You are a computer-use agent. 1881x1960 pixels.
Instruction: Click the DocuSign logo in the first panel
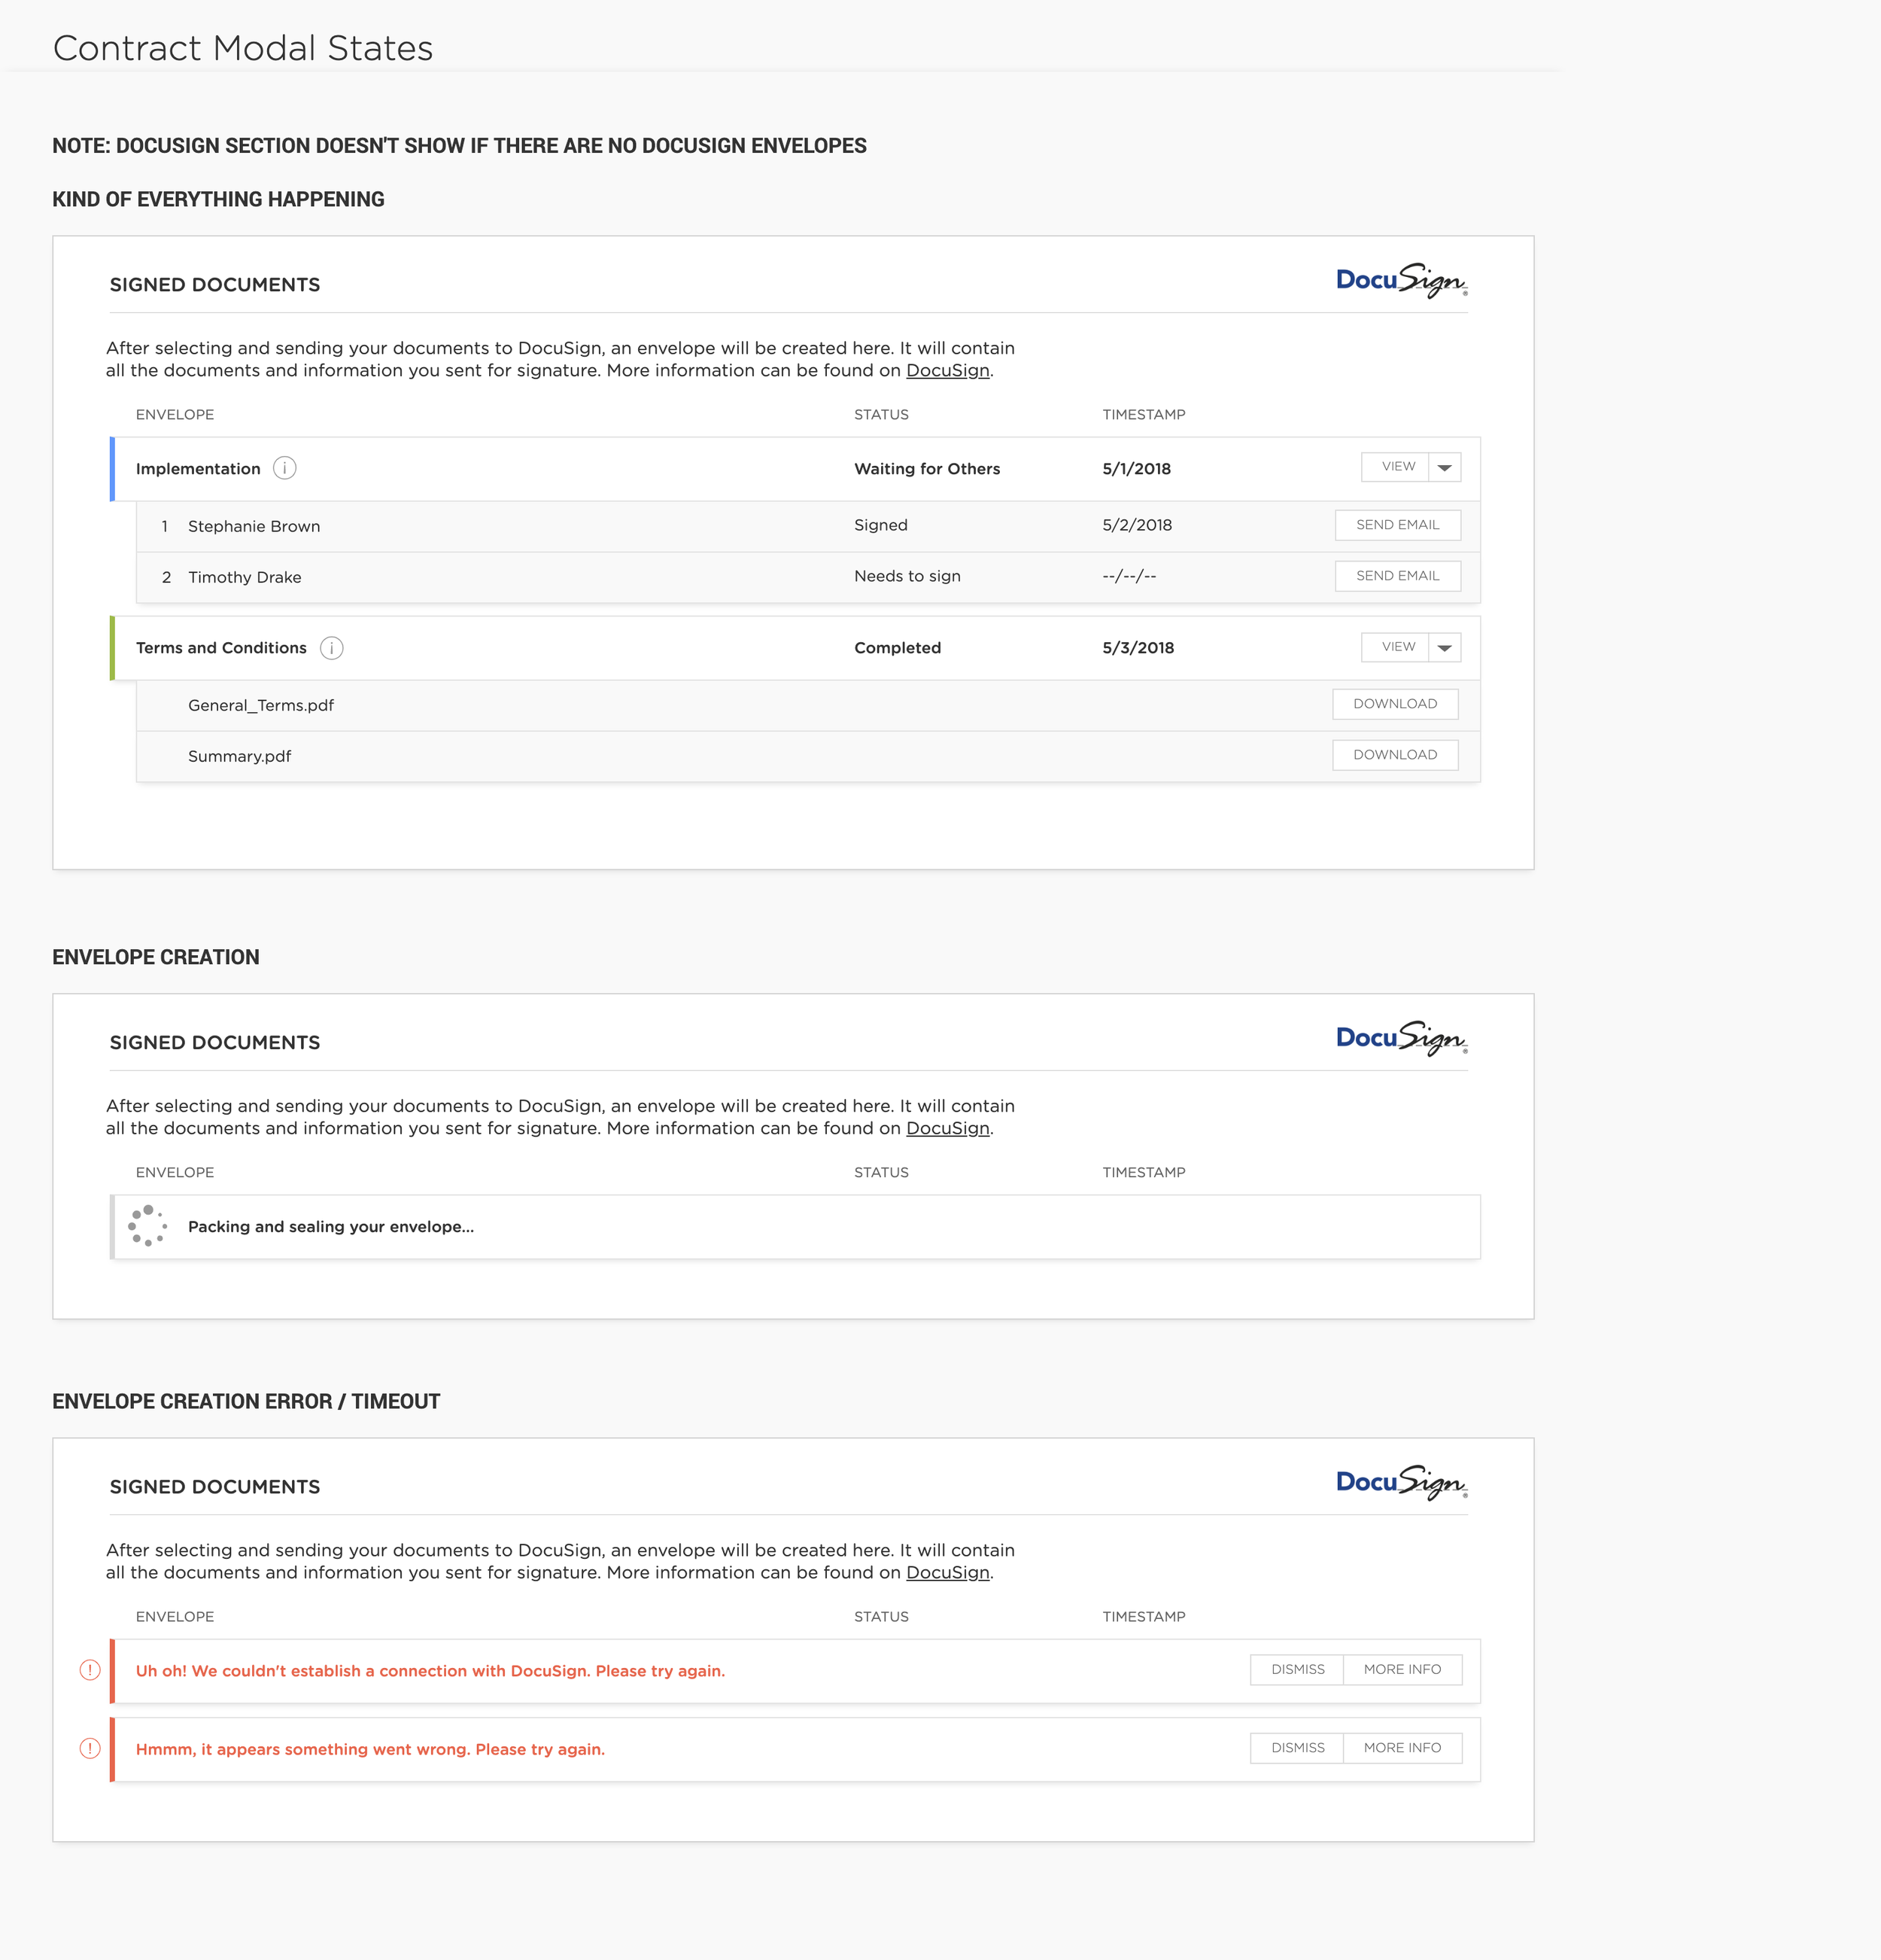click(1401, 281)
